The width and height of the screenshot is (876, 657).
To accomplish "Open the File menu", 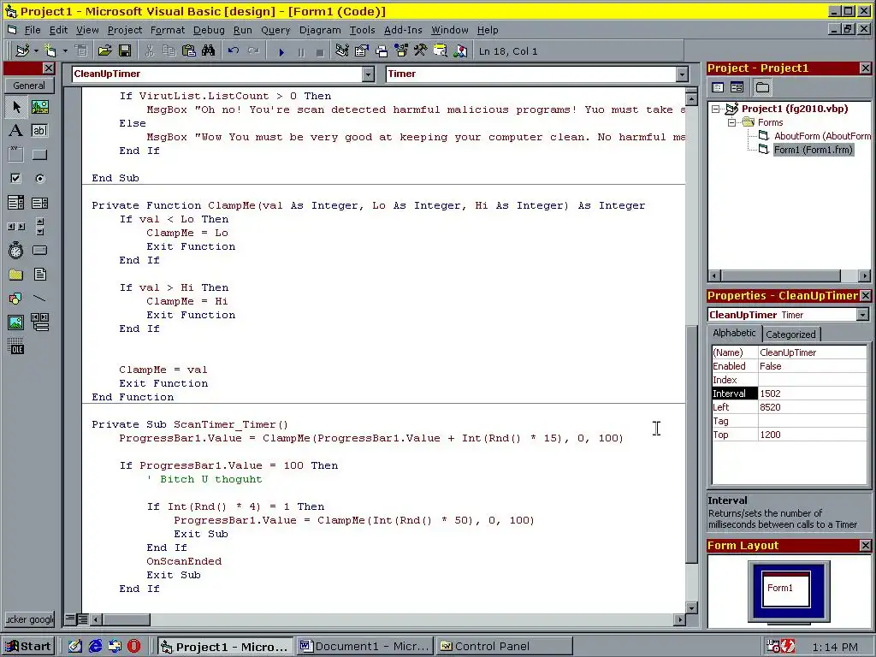I will tap(33, 30).
